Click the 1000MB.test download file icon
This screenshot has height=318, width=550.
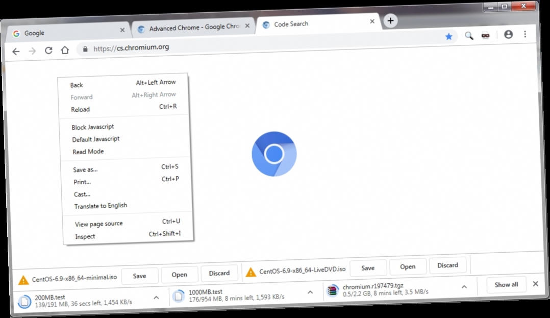tap(179, 296)
